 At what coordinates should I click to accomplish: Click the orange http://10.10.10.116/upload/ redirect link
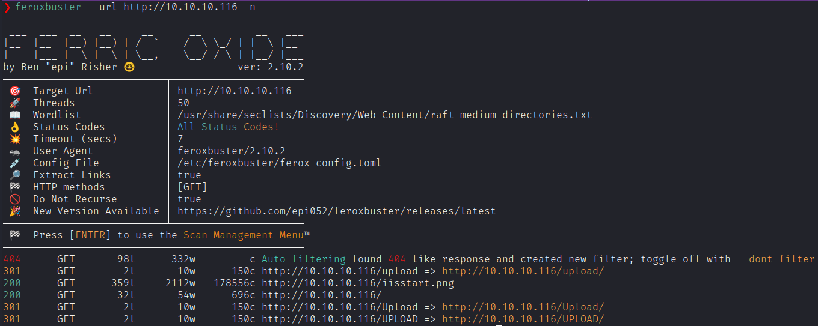click(x=523, y=271)
